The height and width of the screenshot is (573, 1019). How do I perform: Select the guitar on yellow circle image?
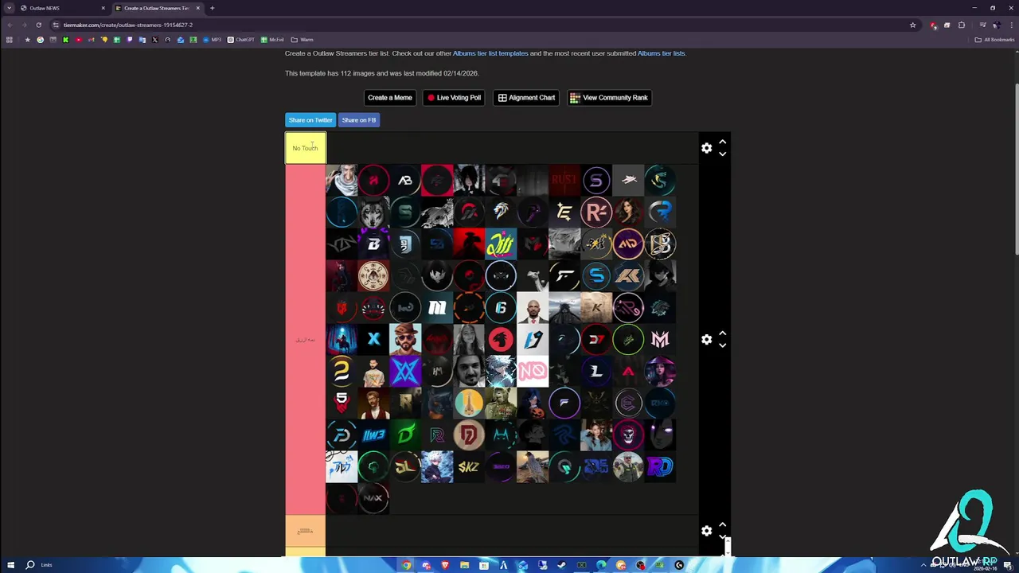(469, 403)
